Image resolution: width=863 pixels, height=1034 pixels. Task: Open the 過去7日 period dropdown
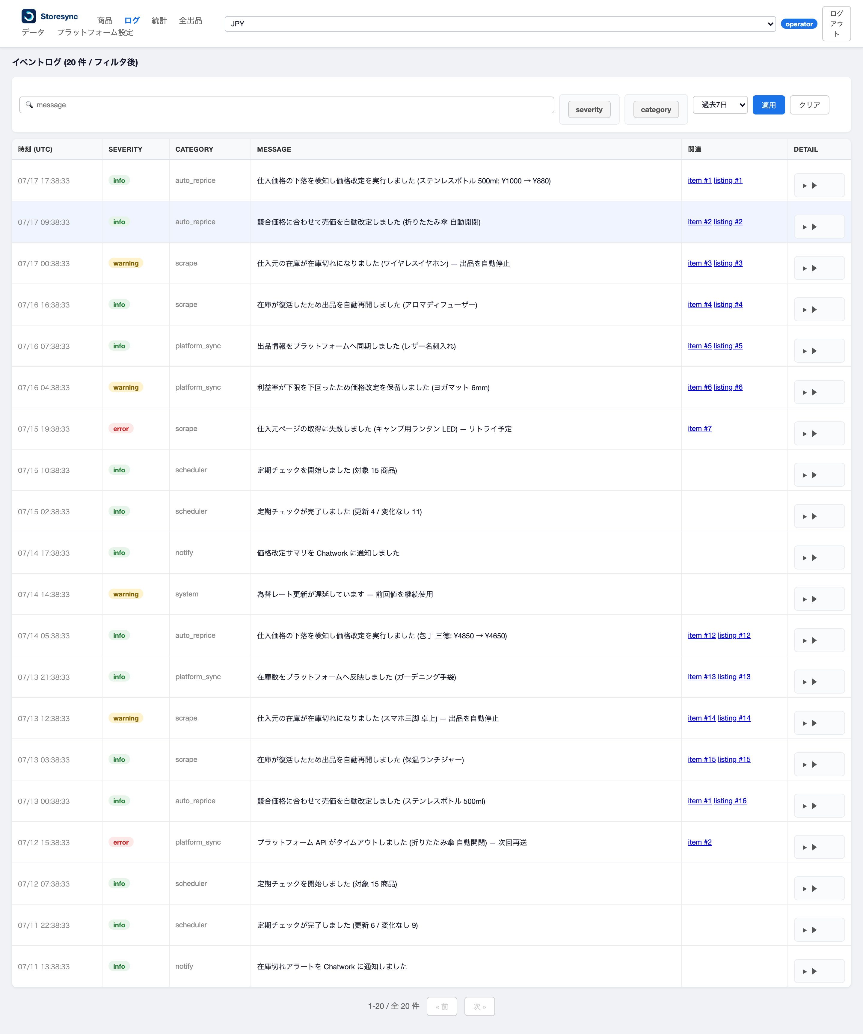coord(720,105)
